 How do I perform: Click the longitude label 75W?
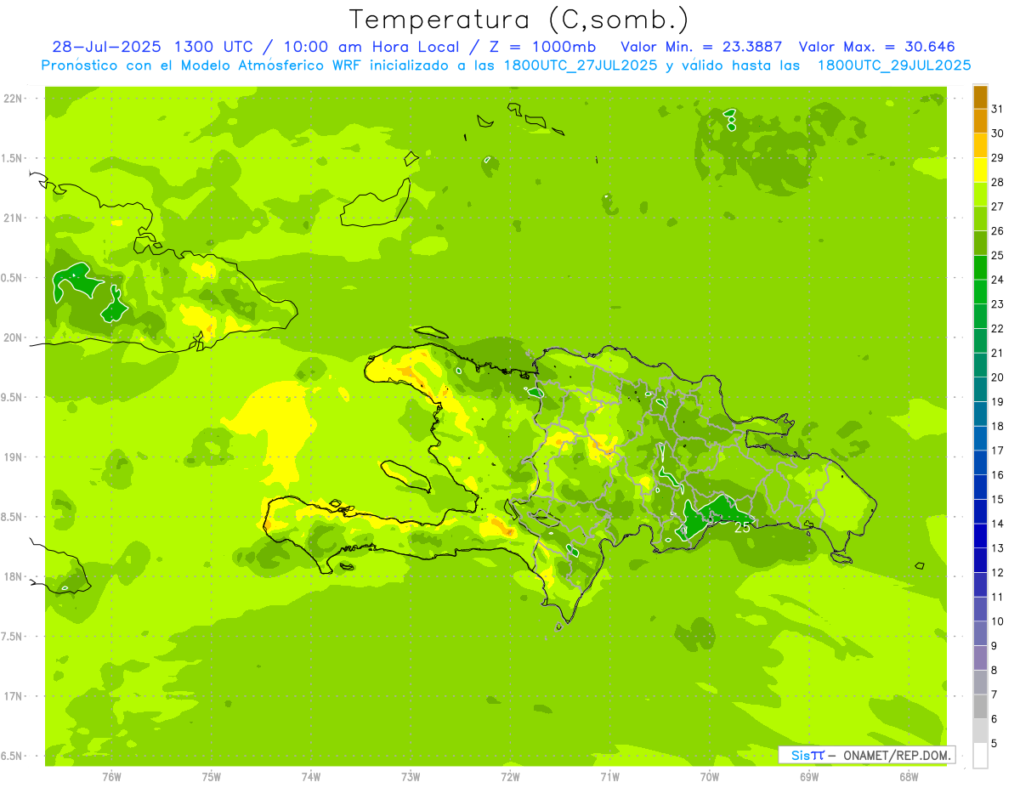(212, 776)
